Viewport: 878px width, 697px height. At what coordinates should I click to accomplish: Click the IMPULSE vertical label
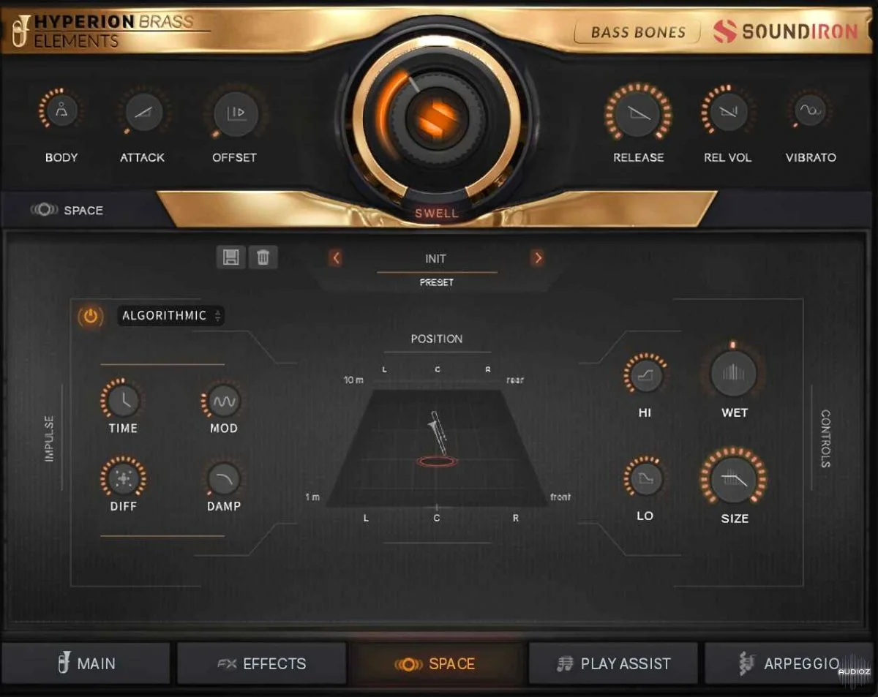(x=50, y=439)
